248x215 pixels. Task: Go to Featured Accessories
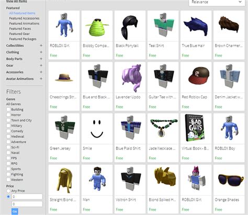pos(24,18)
